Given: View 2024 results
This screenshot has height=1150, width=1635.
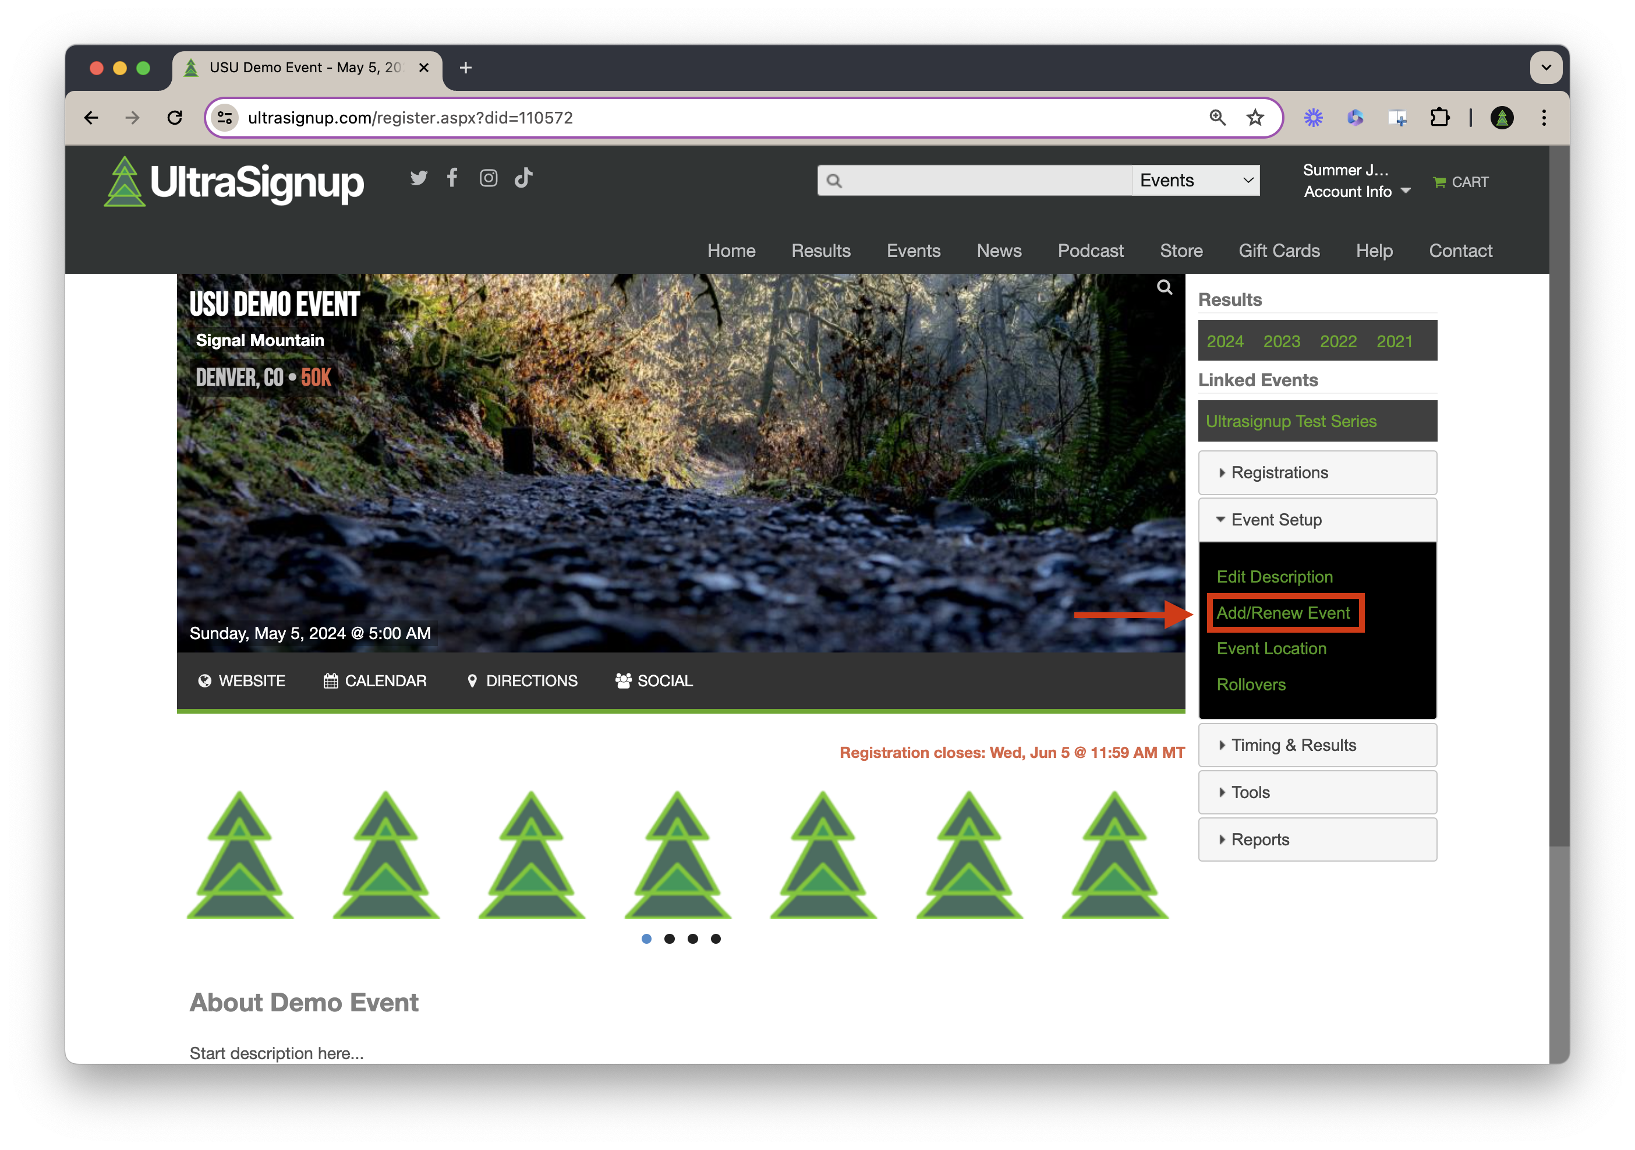Looking at the screenshot, I should pyautogui.click(x=1225, y=341).
